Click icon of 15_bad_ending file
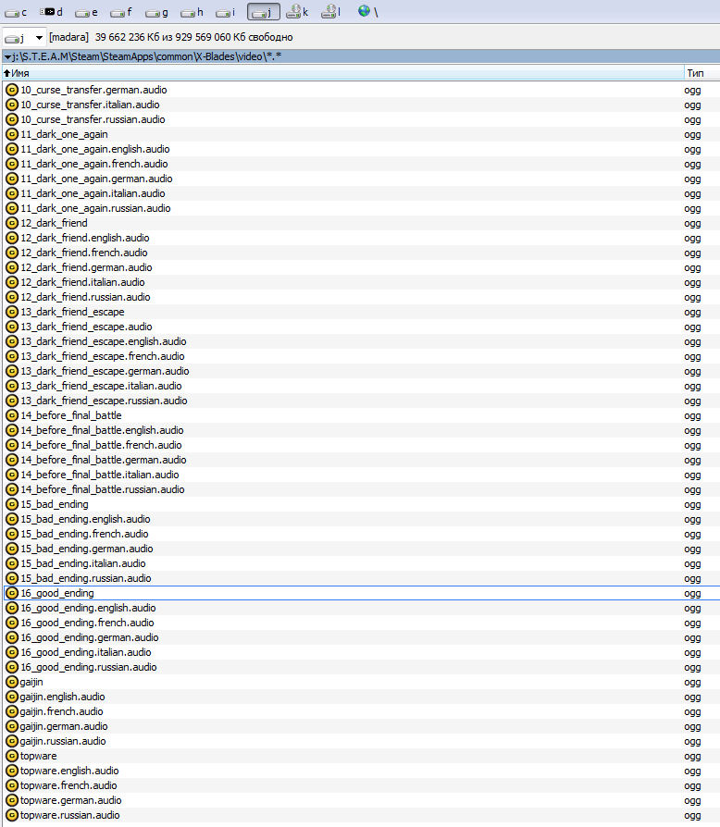 [12, 505]
